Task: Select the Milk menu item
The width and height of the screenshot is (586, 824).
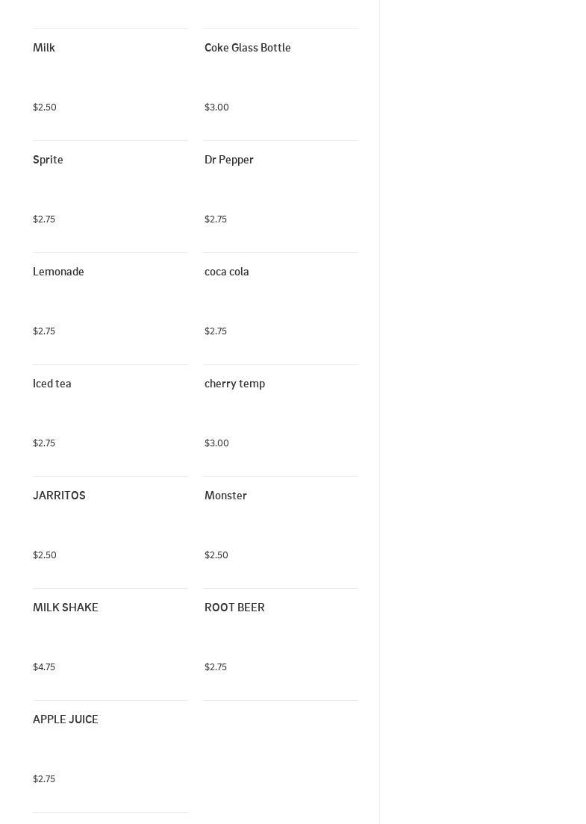Action: [44, 48]
